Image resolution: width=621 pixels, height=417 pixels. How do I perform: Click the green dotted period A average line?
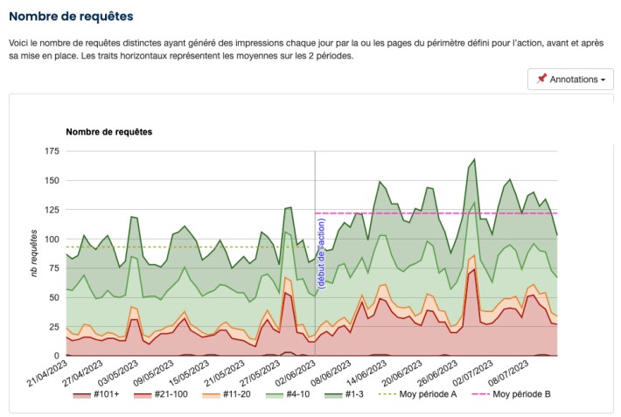point(175,247)
